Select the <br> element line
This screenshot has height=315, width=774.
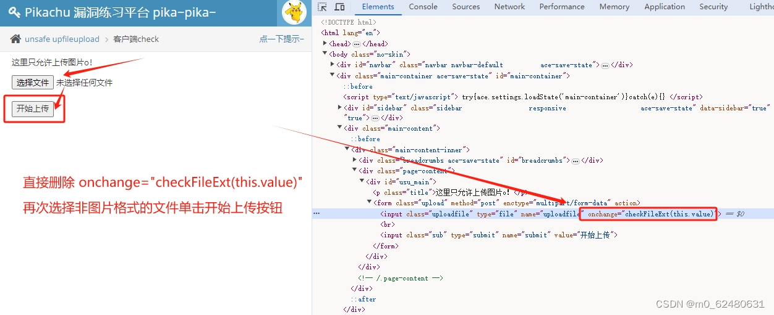click(388, 224)
